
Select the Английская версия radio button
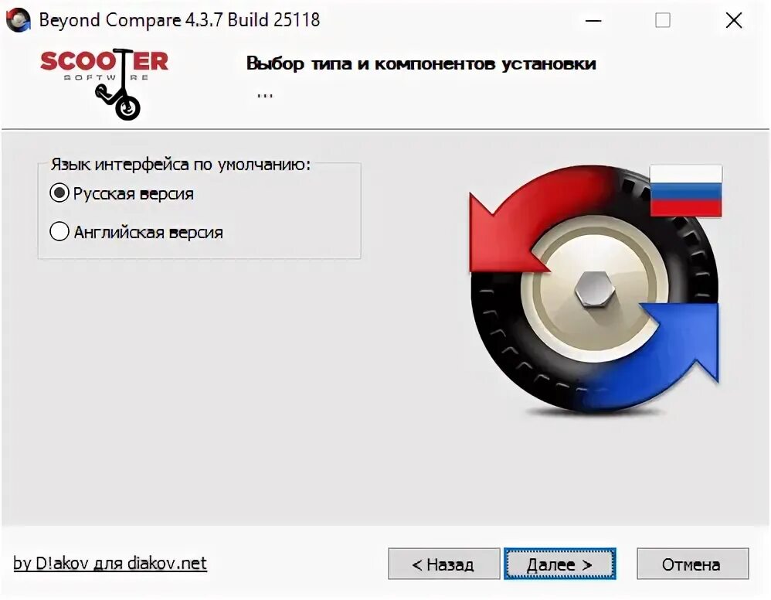pyautogui.click(x=59, y=231)
